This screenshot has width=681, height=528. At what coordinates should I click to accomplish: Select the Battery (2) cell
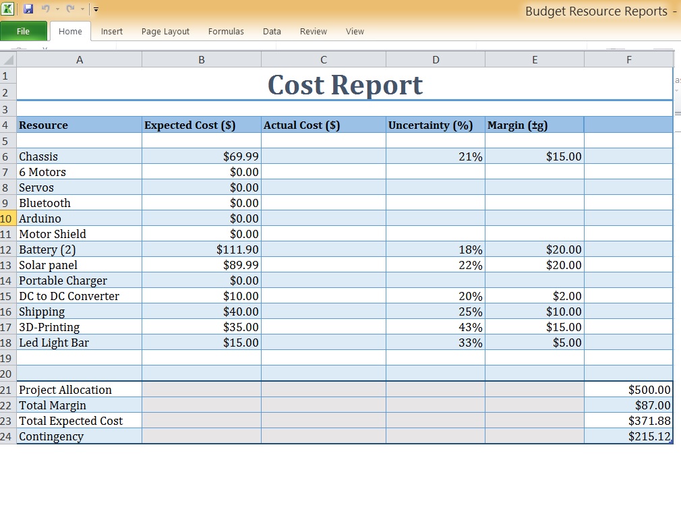point(80,250)
